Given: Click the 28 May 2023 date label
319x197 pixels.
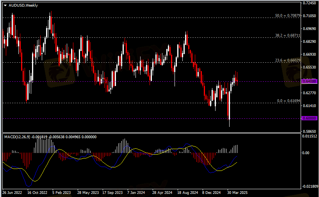Looking at the screenshot, I should click(88, 193).
